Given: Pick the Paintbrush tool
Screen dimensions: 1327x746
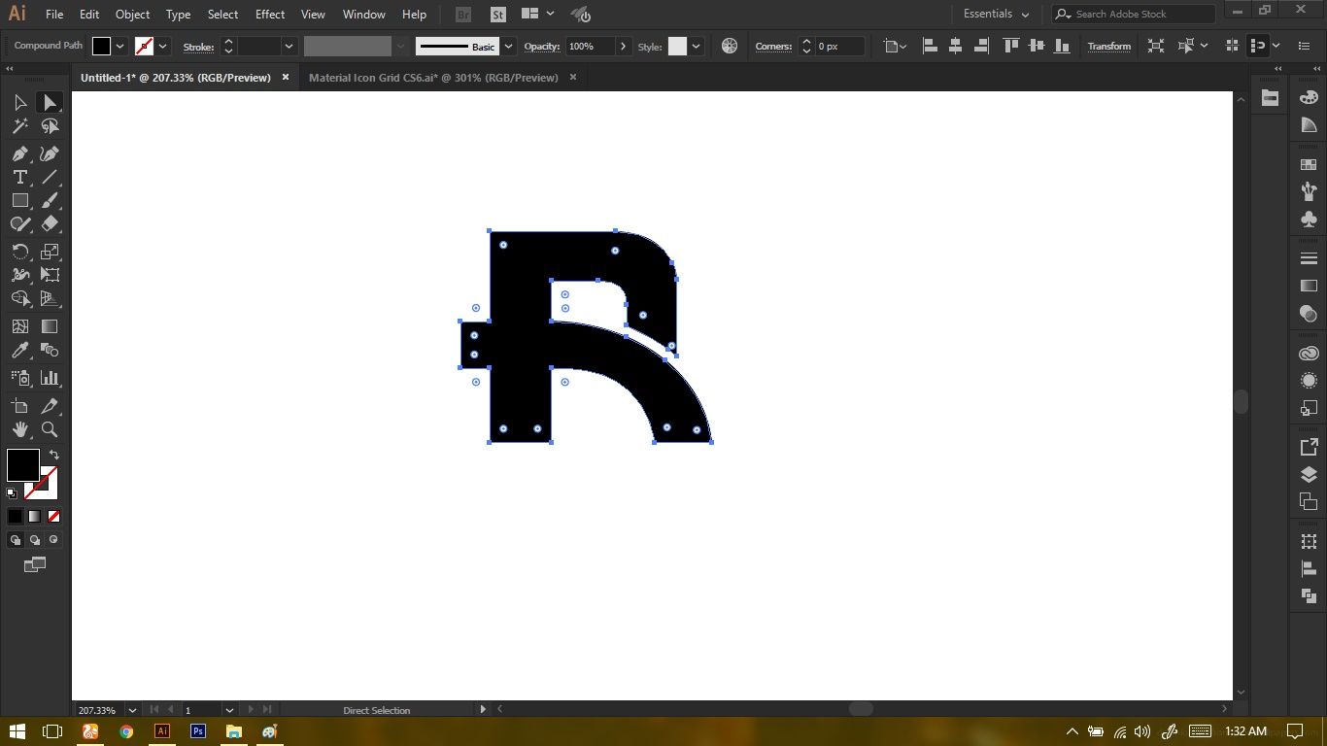Looking at the screenshot, I should (x=50, y=200).
